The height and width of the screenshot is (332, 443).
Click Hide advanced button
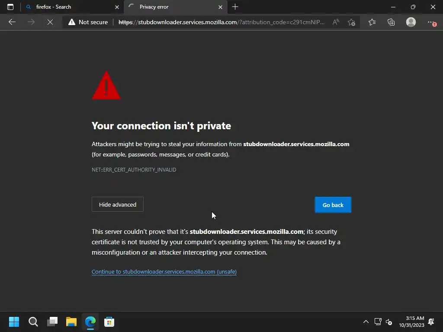click(118, 204)
